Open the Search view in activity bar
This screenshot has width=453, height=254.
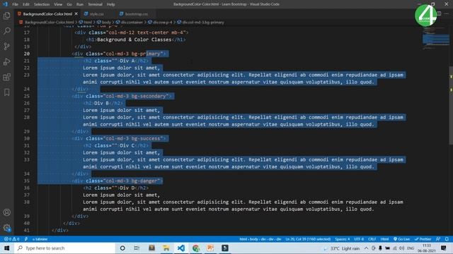[6, 31]
